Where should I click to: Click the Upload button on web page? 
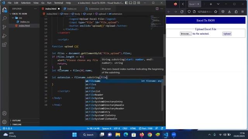(x=227, y=34)
